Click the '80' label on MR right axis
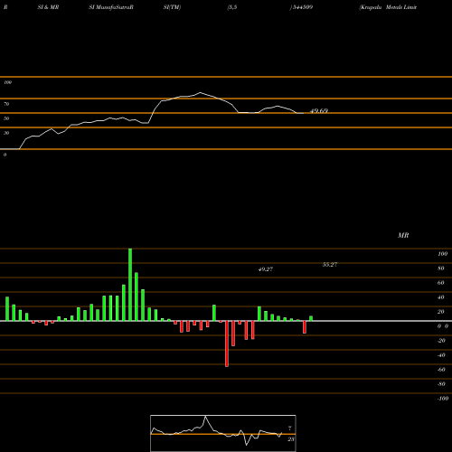Image resolution: width=452 pixels, height=452 pixels. [441, 268]
